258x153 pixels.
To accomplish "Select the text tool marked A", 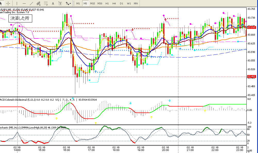I will 53,3.
